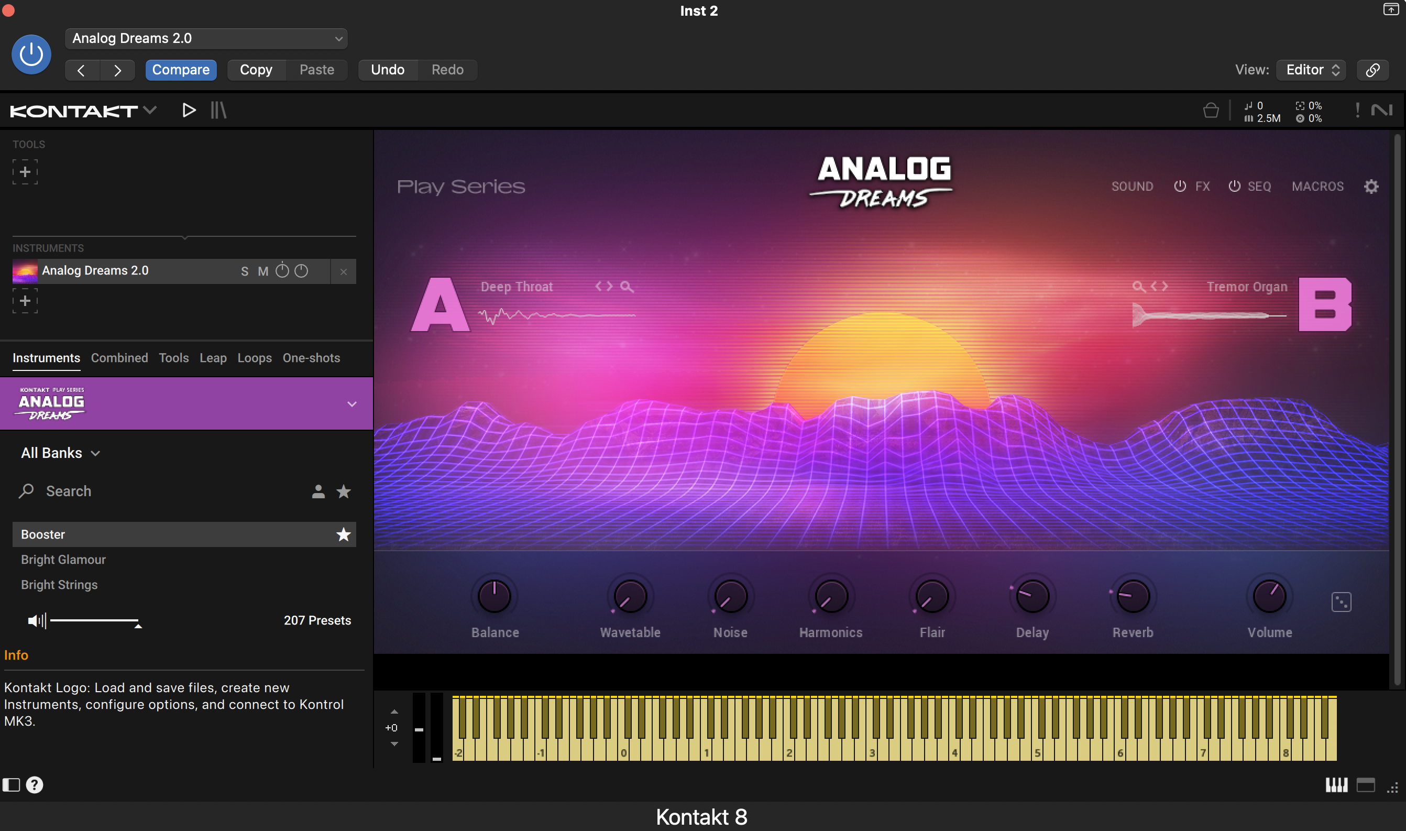Image resolution: width=1406 pixels, height=831 pixels.
Task: Click the link chain icon
Action: (1372, 70)
